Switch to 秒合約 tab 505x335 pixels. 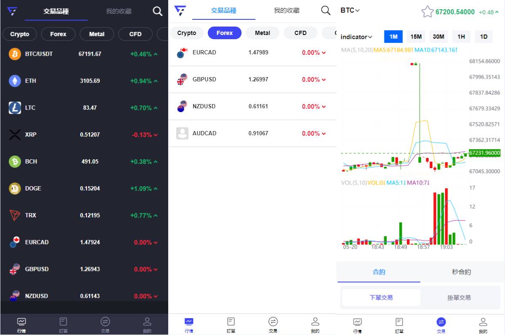click(x=461, y=272)
